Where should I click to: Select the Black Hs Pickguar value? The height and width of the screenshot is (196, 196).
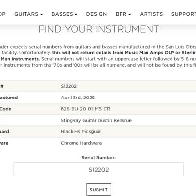coord(81,132)
